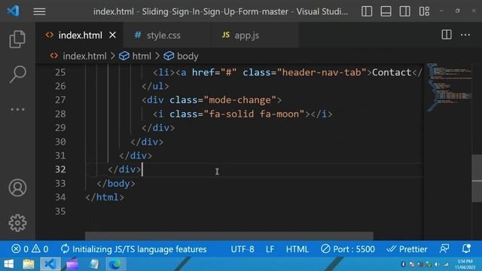Open feedback icon in status bar
482x271 pixels.
tap(444, 248)
